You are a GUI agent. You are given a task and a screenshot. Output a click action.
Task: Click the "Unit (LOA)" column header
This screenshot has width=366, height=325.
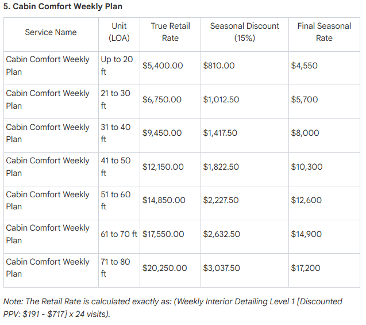click(x=120, y=32)
